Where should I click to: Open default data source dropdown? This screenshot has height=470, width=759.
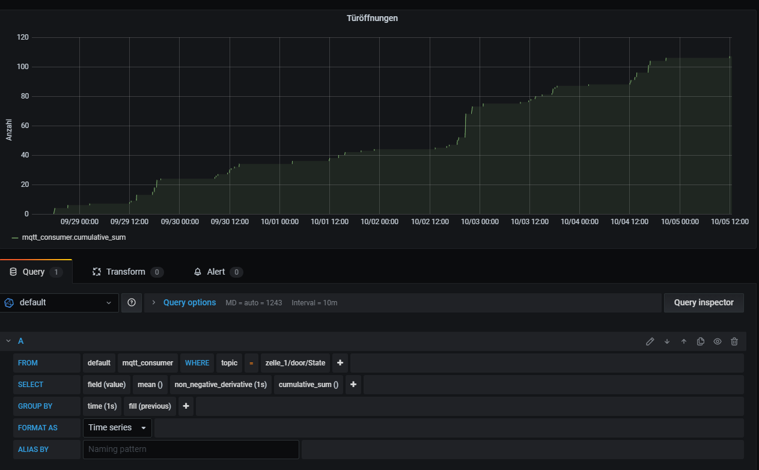coord(59,302)
